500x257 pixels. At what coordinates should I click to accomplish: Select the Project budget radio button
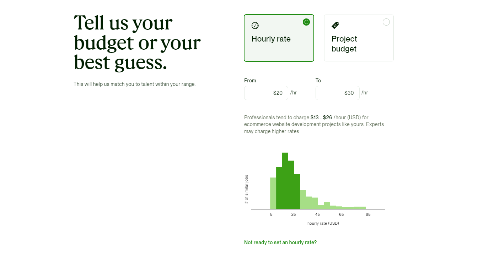tap(386, 22)
